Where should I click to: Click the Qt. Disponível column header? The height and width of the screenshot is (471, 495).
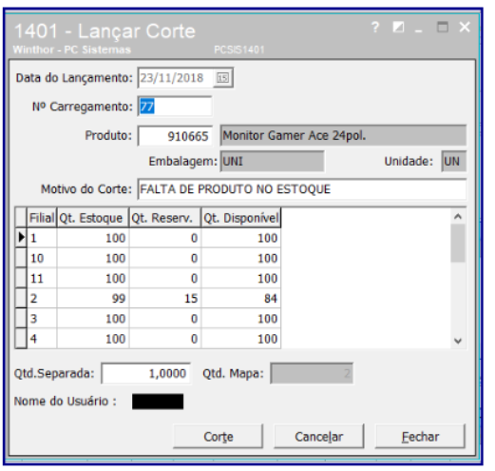[241, 218]
